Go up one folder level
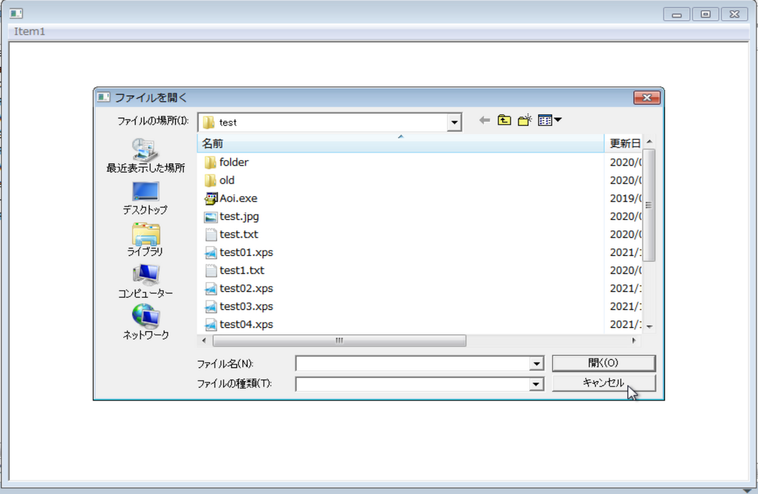This screenshot has width=758, height=494. click(x=504, y=121)
